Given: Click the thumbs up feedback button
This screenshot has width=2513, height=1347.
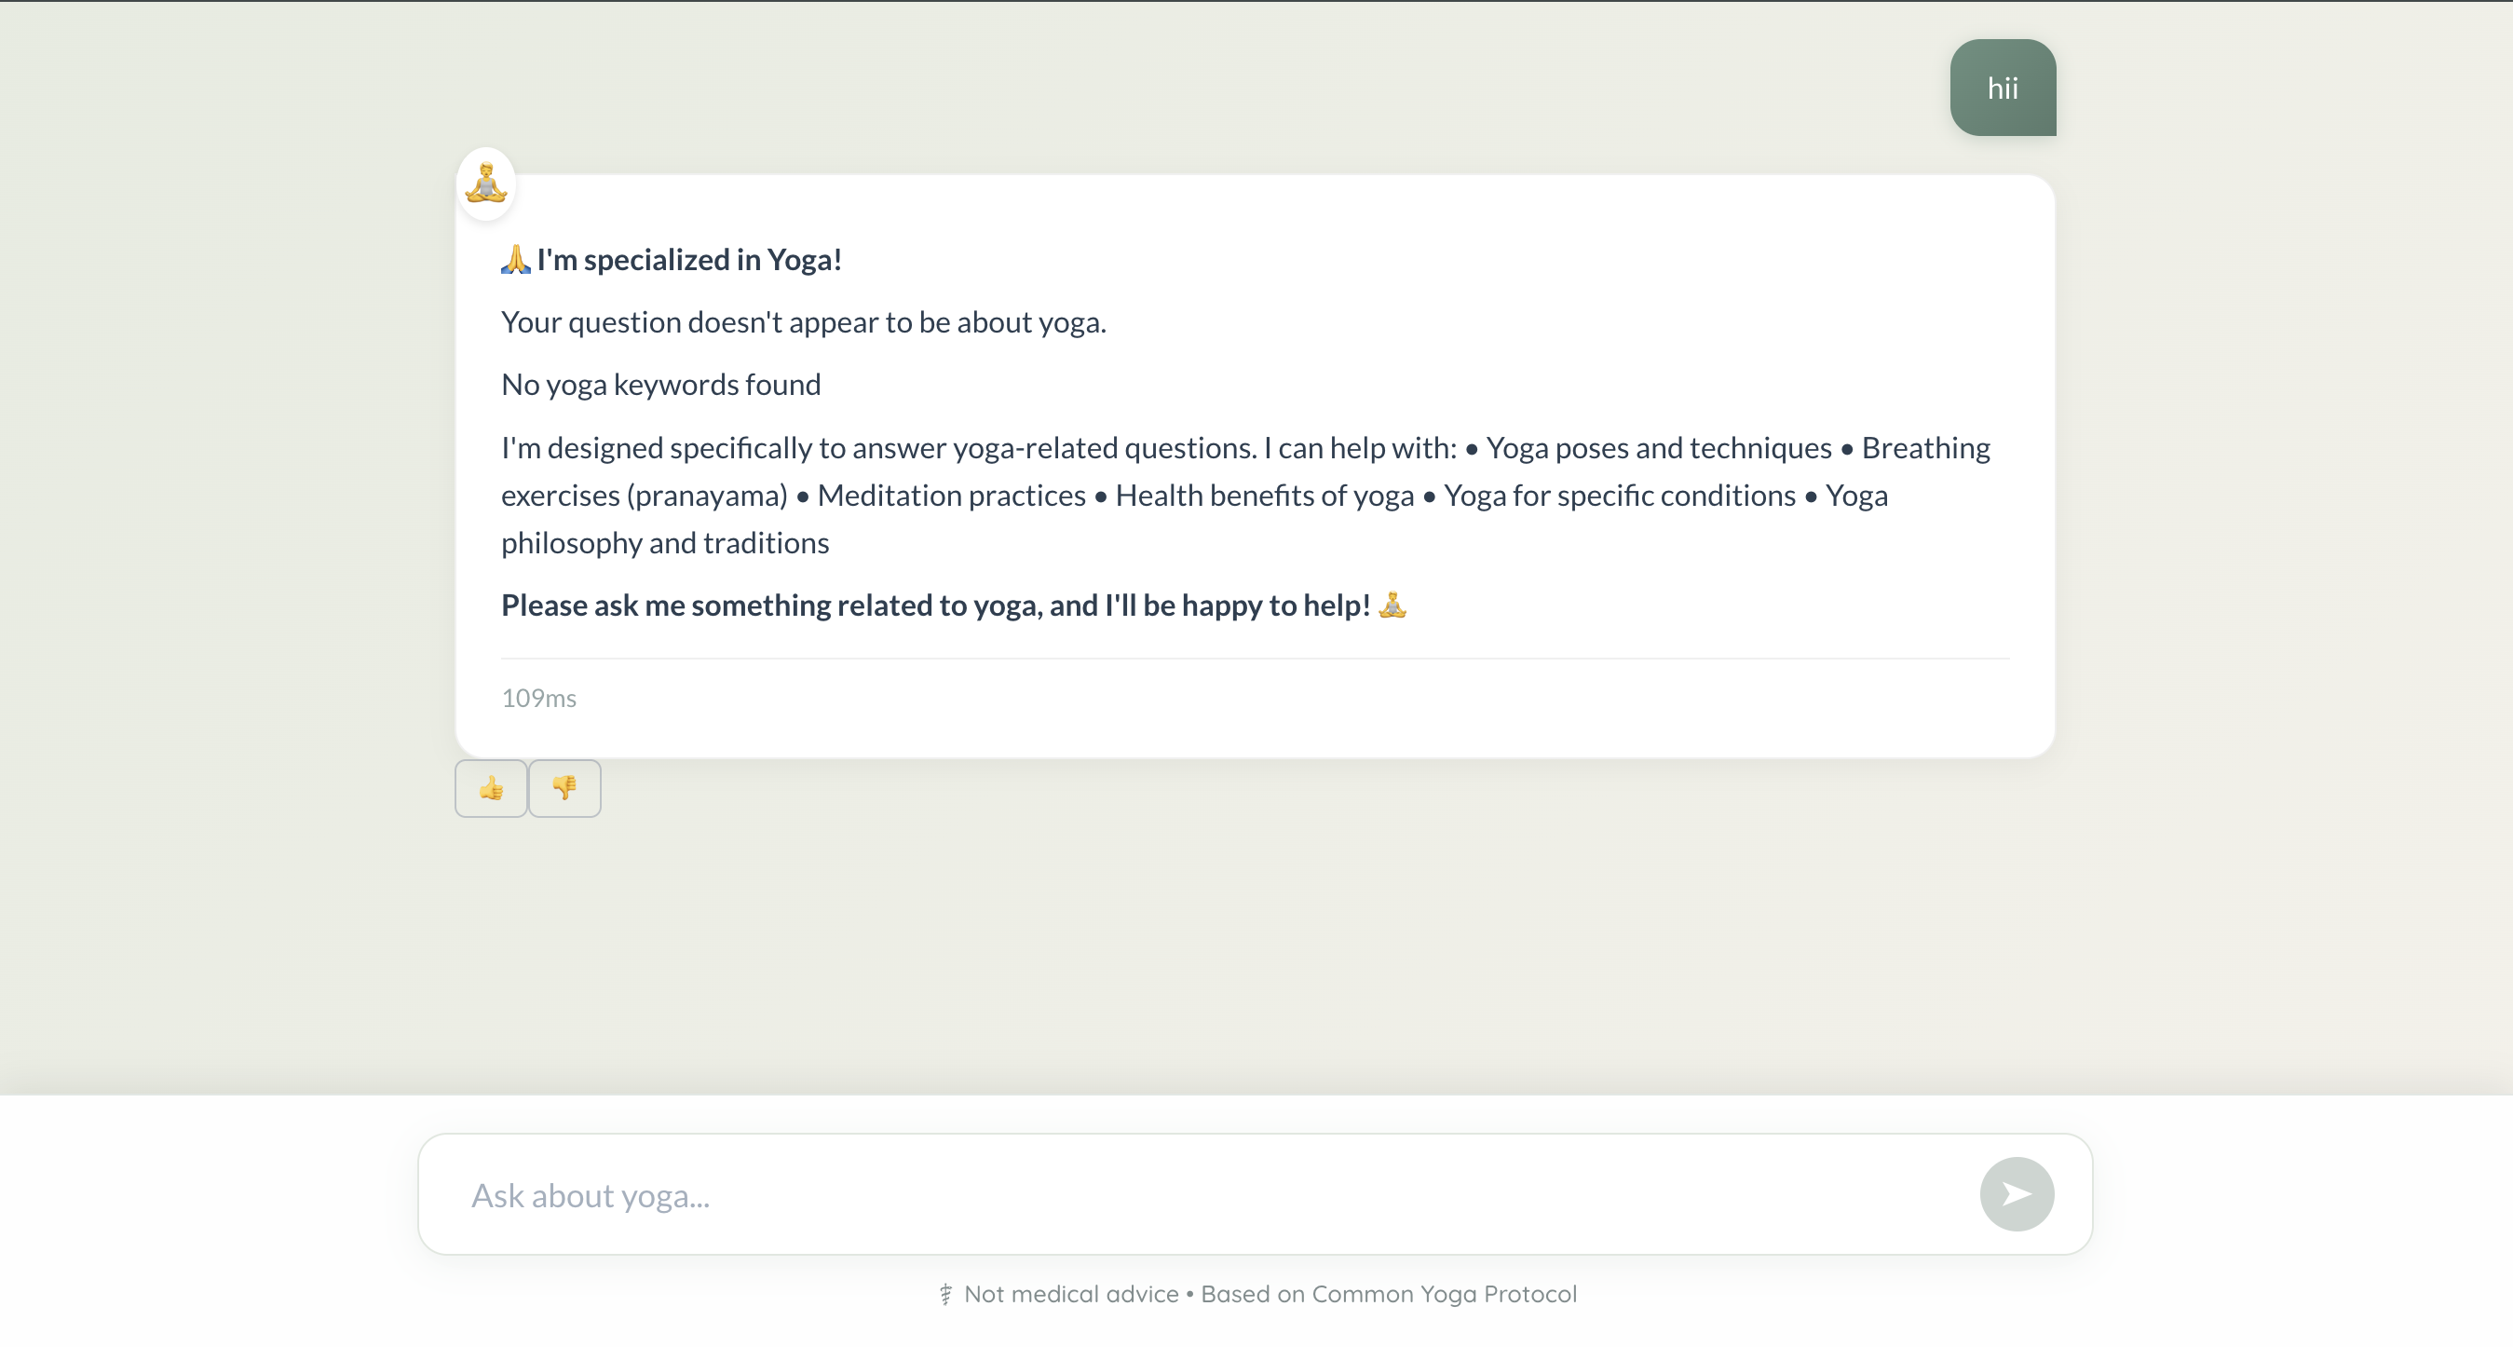Looking at the screenshot, I should [x=491, y=788].
